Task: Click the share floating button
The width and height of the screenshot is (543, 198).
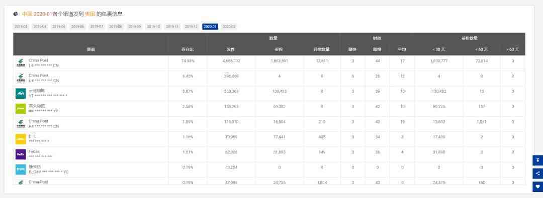Action: click(x=538, y=173)
